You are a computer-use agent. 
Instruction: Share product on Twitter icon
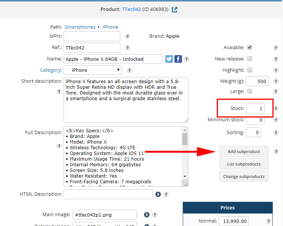click(x=169, y=59)
